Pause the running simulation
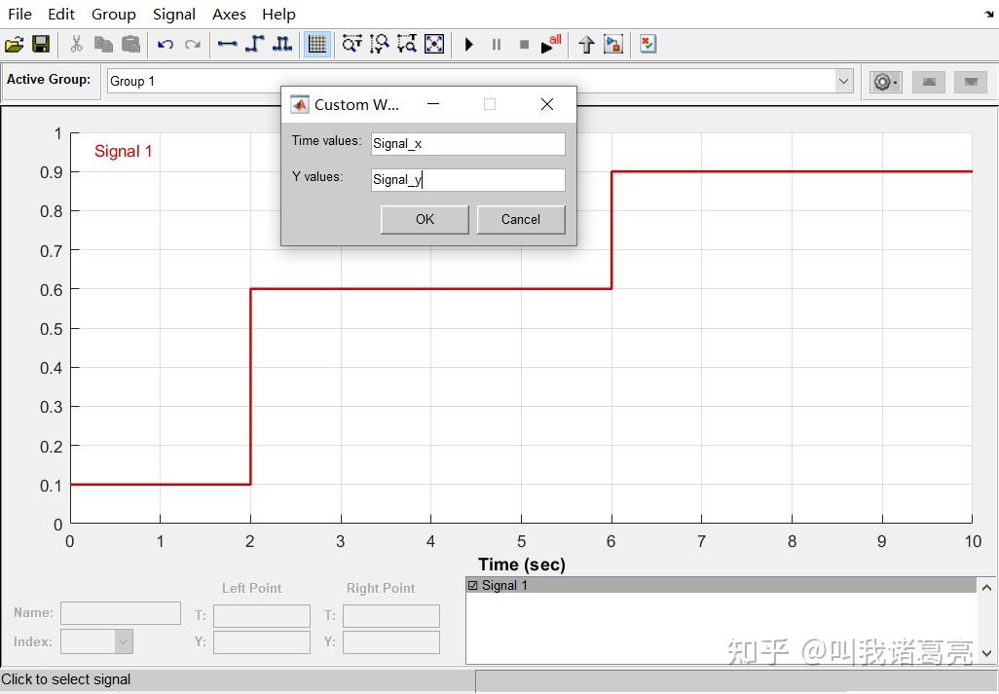999x694 pixels. click(496, 44)
